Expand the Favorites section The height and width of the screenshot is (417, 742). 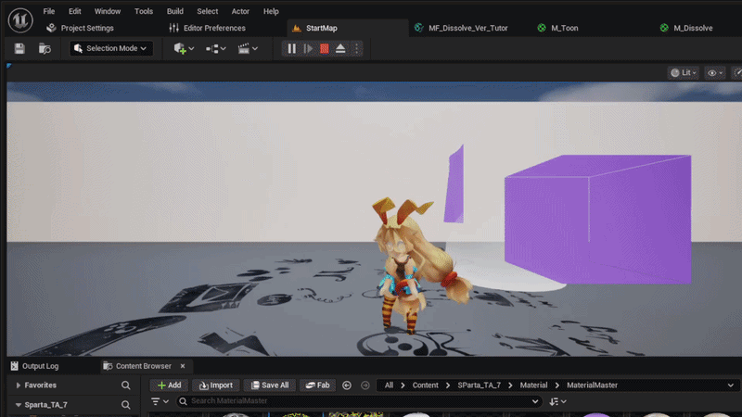pos(19,385)
